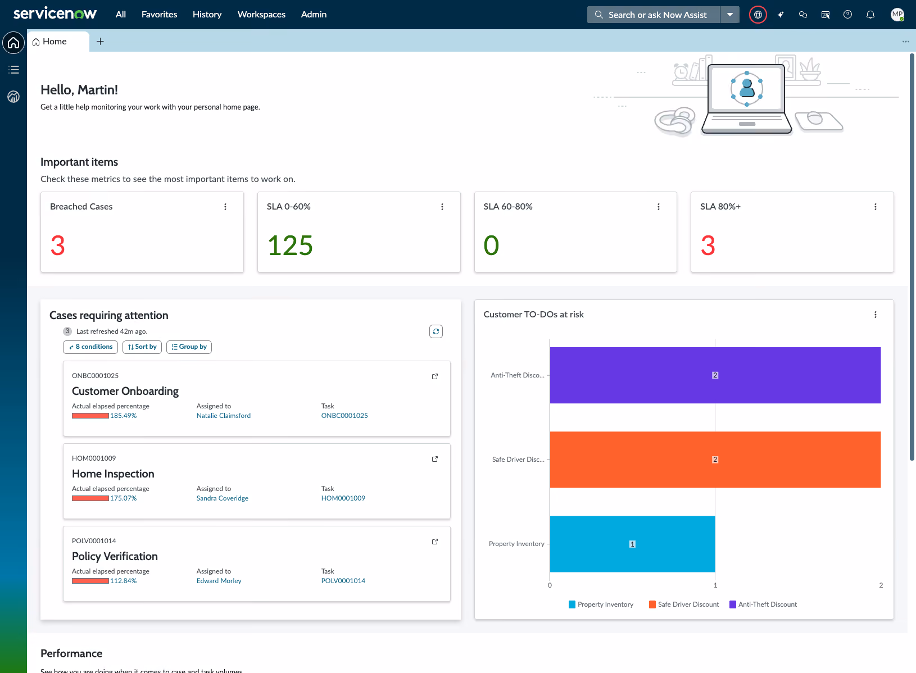This screenshot has width=916, height=673.
Task: Open the help question mark icon
Action: click(x=848, y=15)
